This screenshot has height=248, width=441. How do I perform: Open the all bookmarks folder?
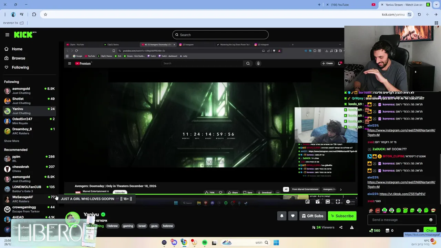pos(14,23)
